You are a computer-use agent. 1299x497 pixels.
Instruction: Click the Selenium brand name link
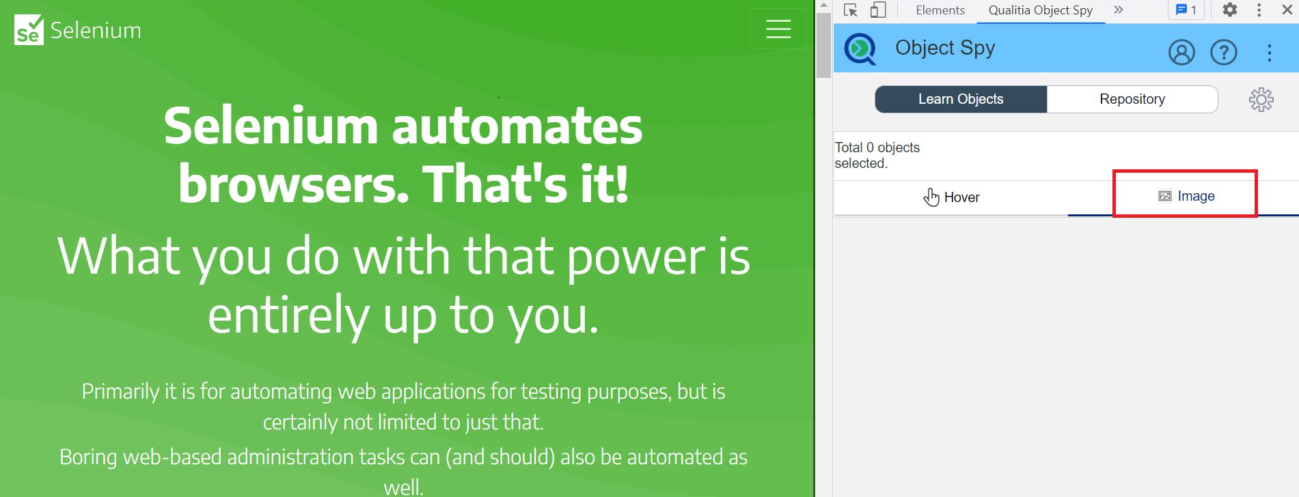click(96, 31)
